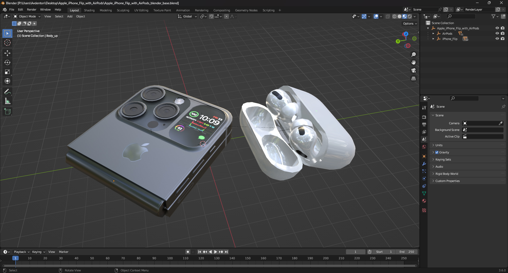
Task: Hide the iPhone_Flip collection in viewport
Action: click(x=497, y=39)
